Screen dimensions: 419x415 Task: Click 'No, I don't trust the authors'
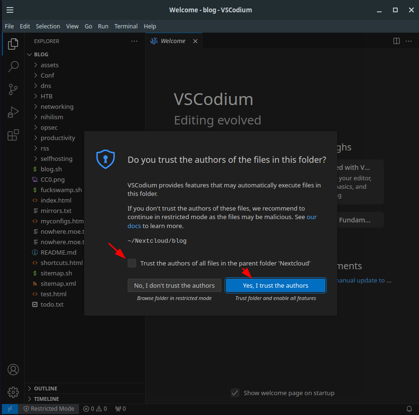click(174, 285)
